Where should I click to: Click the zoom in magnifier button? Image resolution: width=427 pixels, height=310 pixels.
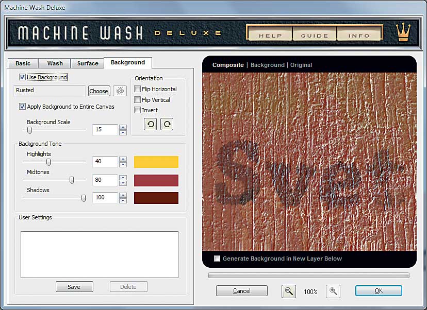point(333,291)
